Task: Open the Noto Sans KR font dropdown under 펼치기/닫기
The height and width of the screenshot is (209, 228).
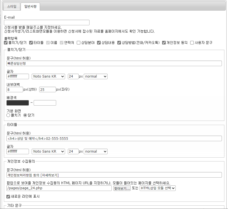Action: point(48,76)
